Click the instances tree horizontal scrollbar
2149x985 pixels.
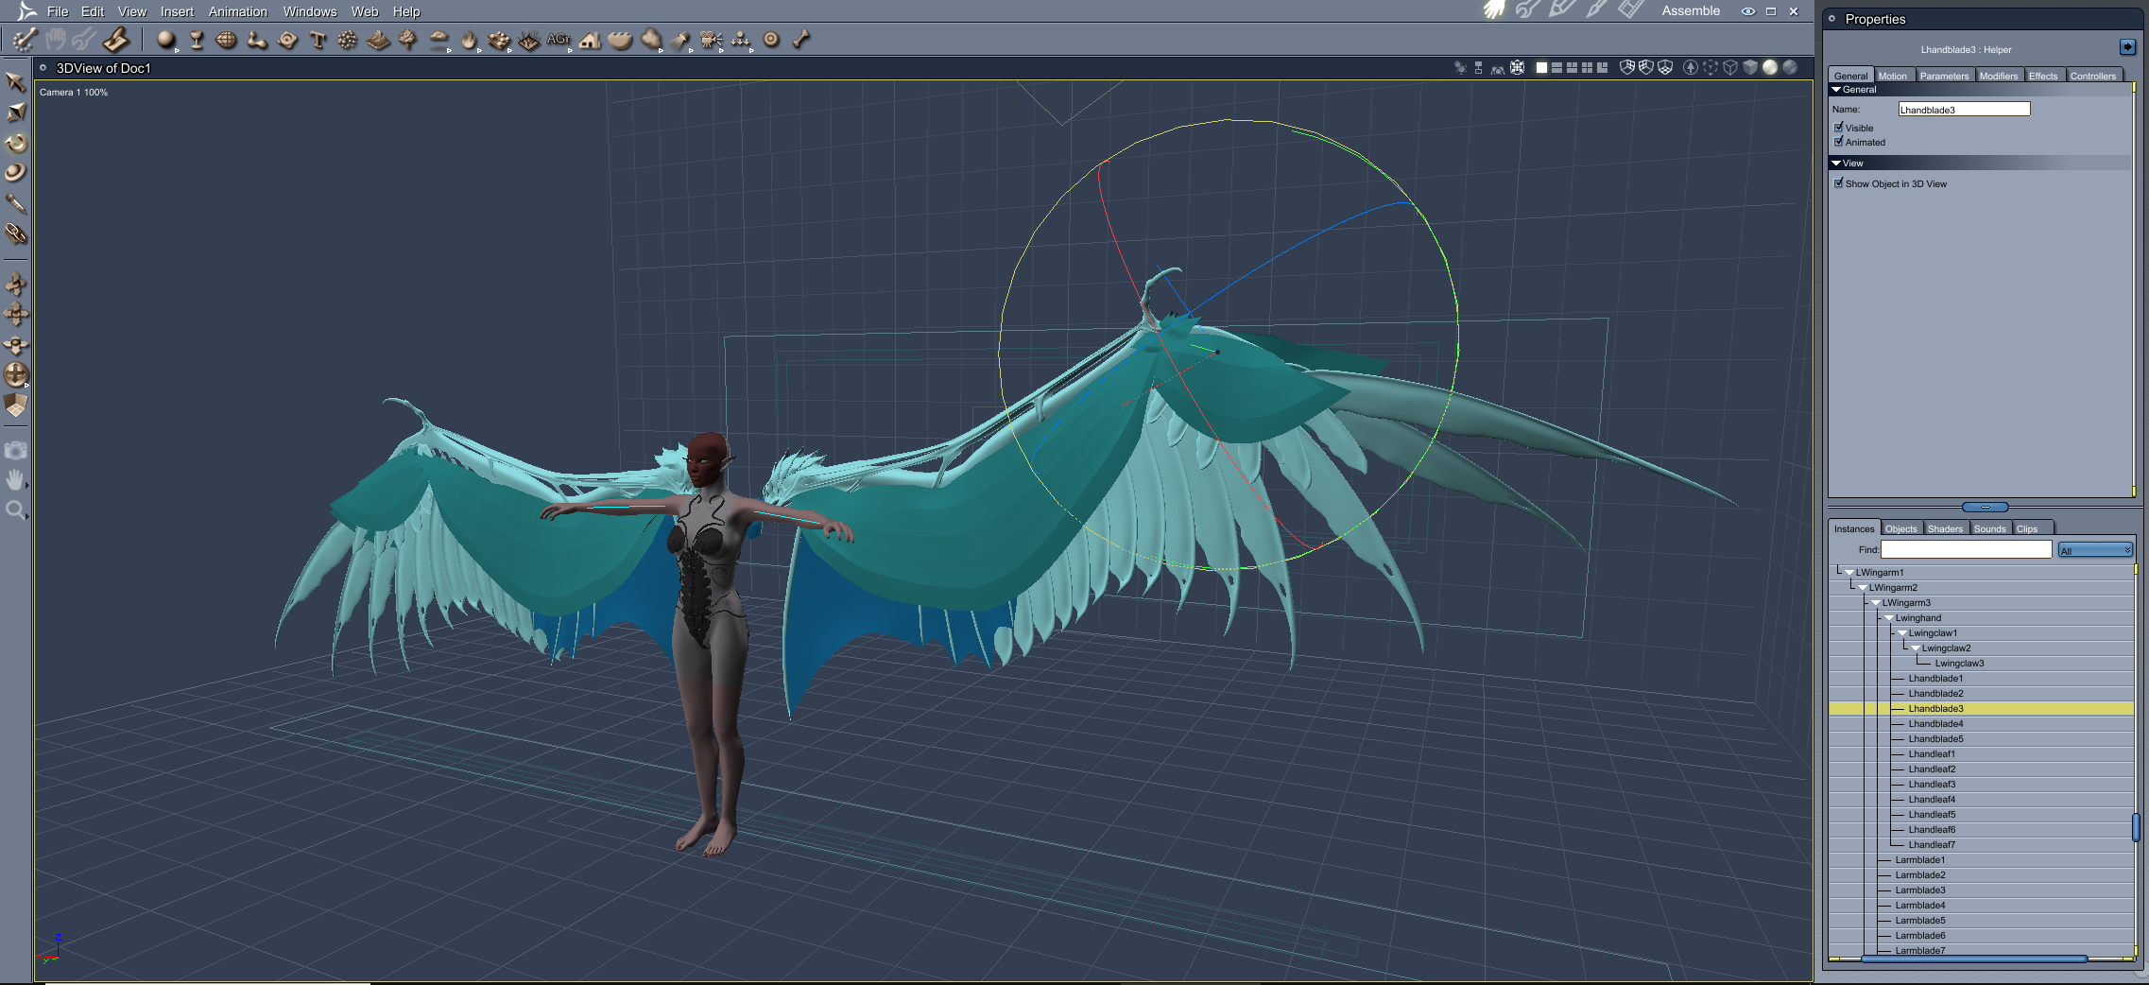tap(1974, 959)
